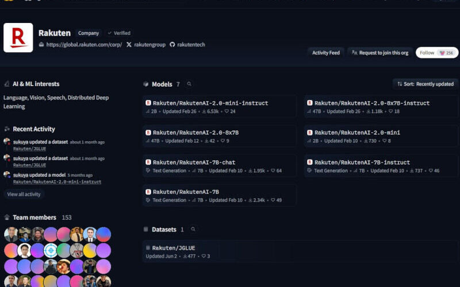This screenshot has height=287, width=460.
Task: Open Rakuten/RakutenAI-7B model card
Action: tap(220, 195)
